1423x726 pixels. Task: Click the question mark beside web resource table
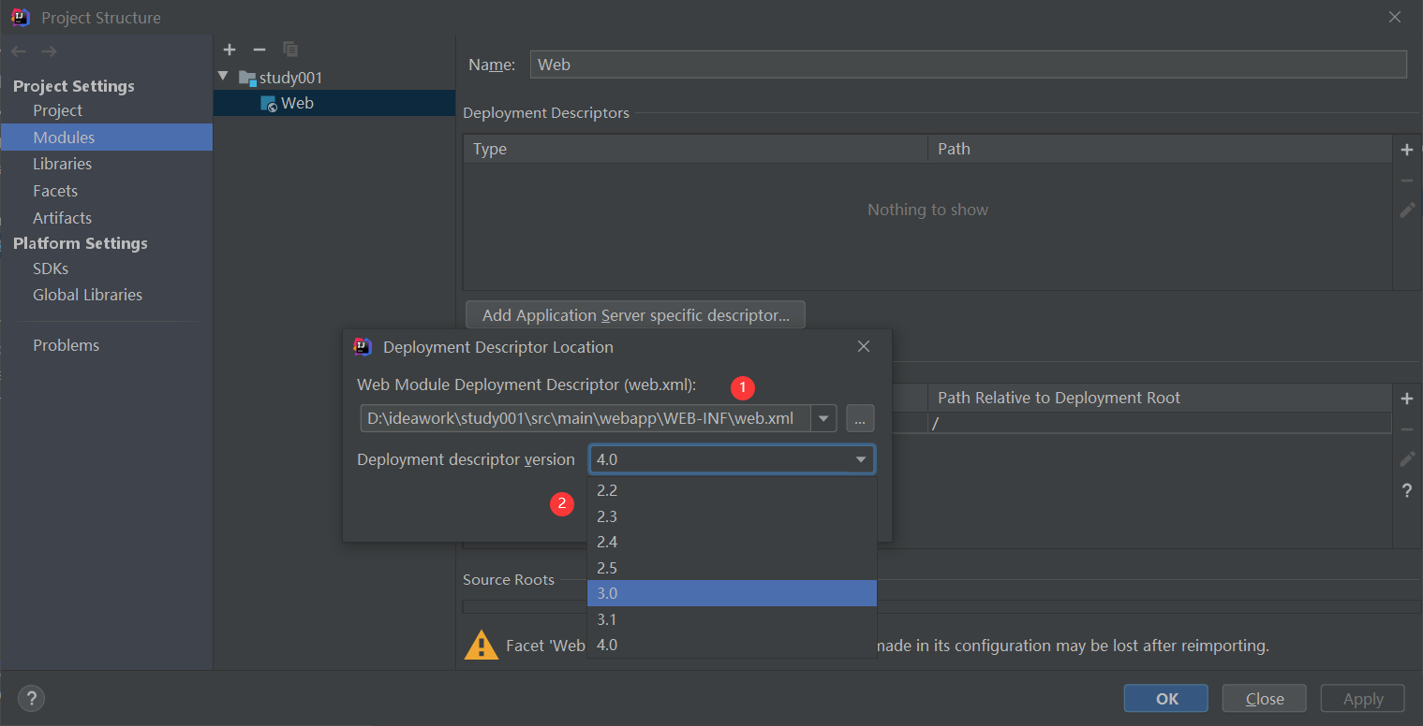tap(1406, 491)
